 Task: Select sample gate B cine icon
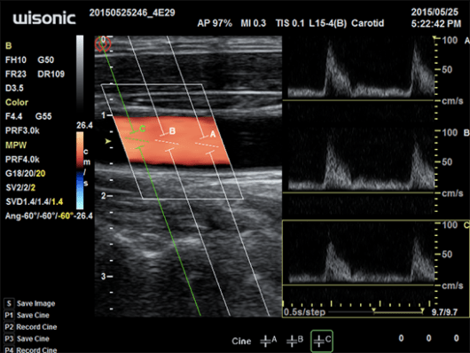click(x=295, y=341)
